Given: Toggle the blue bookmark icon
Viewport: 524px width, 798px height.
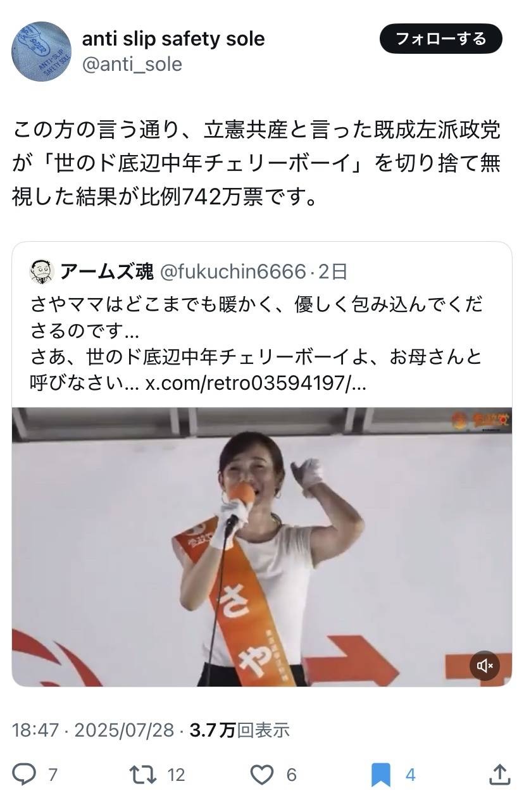Looking at the screenshot, I should pyautogui.click(x=380, y=775).
